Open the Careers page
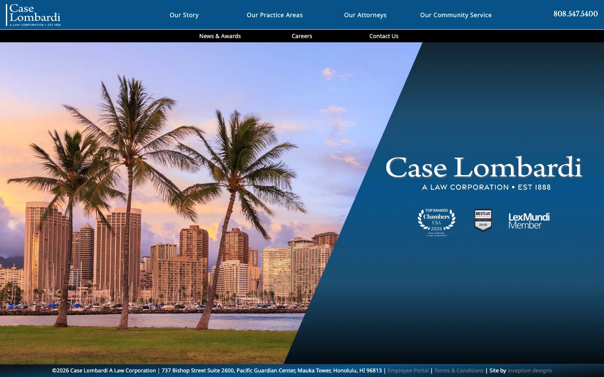The height and width of the screenshot is (377, 604). click(302, 36)
